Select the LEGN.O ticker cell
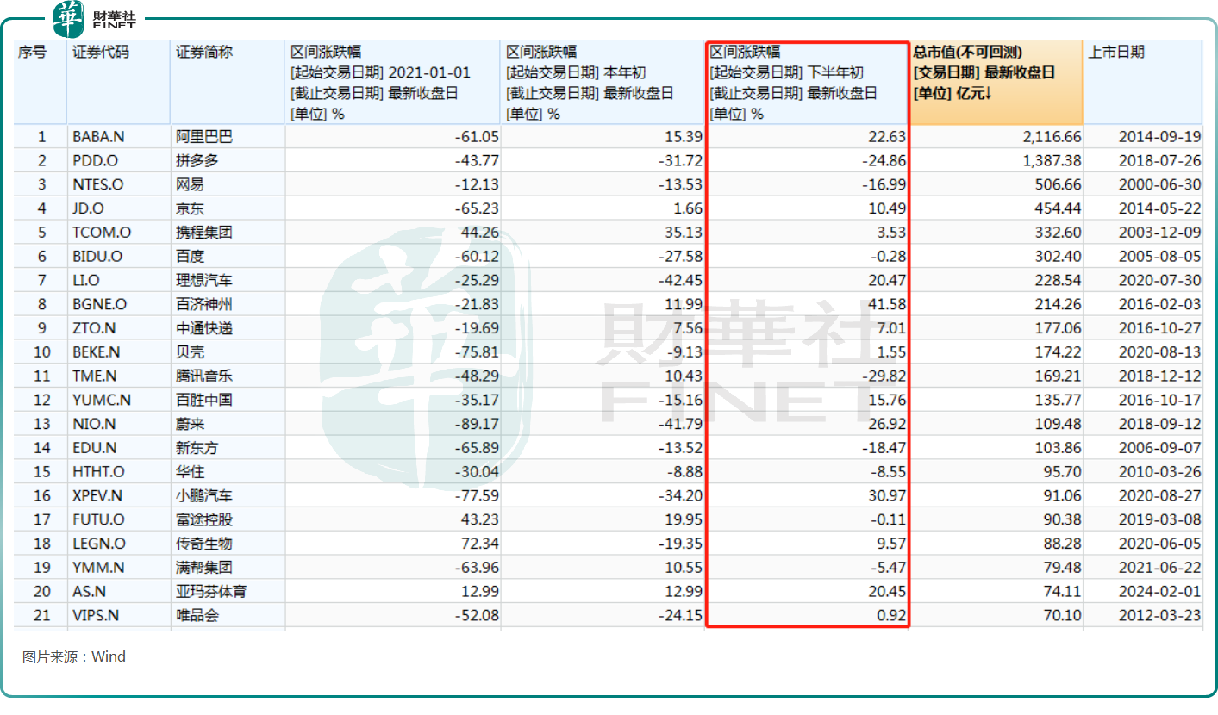The width and height of the screenshot is (1218, 715). point(119,544)
